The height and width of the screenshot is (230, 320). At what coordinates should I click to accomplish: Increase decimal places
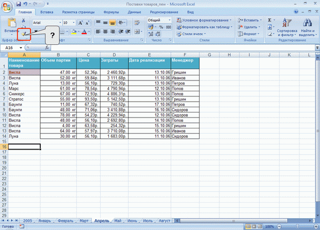pyautogui.click(x=151, y=34)
